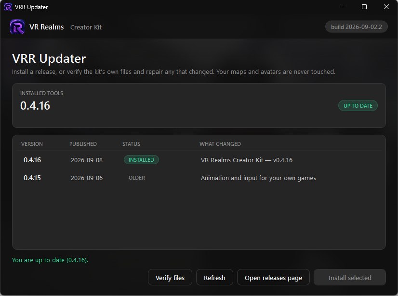Click the Install selected button
The image size is (398, 296).
click(x=349, y=278)
